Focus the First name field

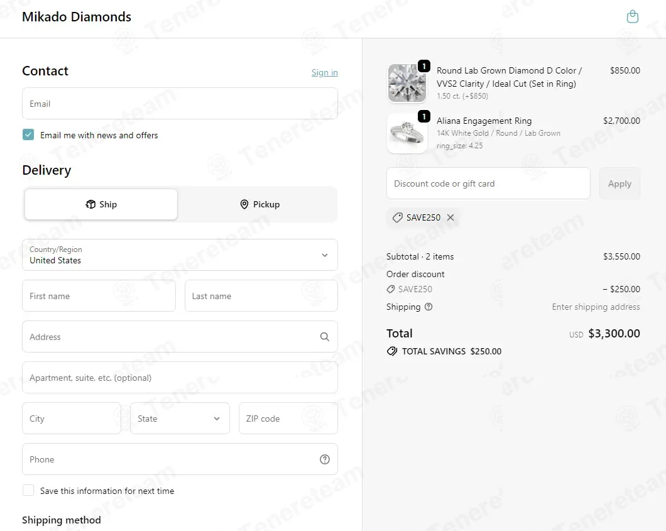[99, 295]
